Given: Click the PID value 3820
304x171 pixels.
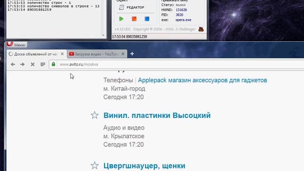Looking at the screenshot, I should (x=180, y=15).
